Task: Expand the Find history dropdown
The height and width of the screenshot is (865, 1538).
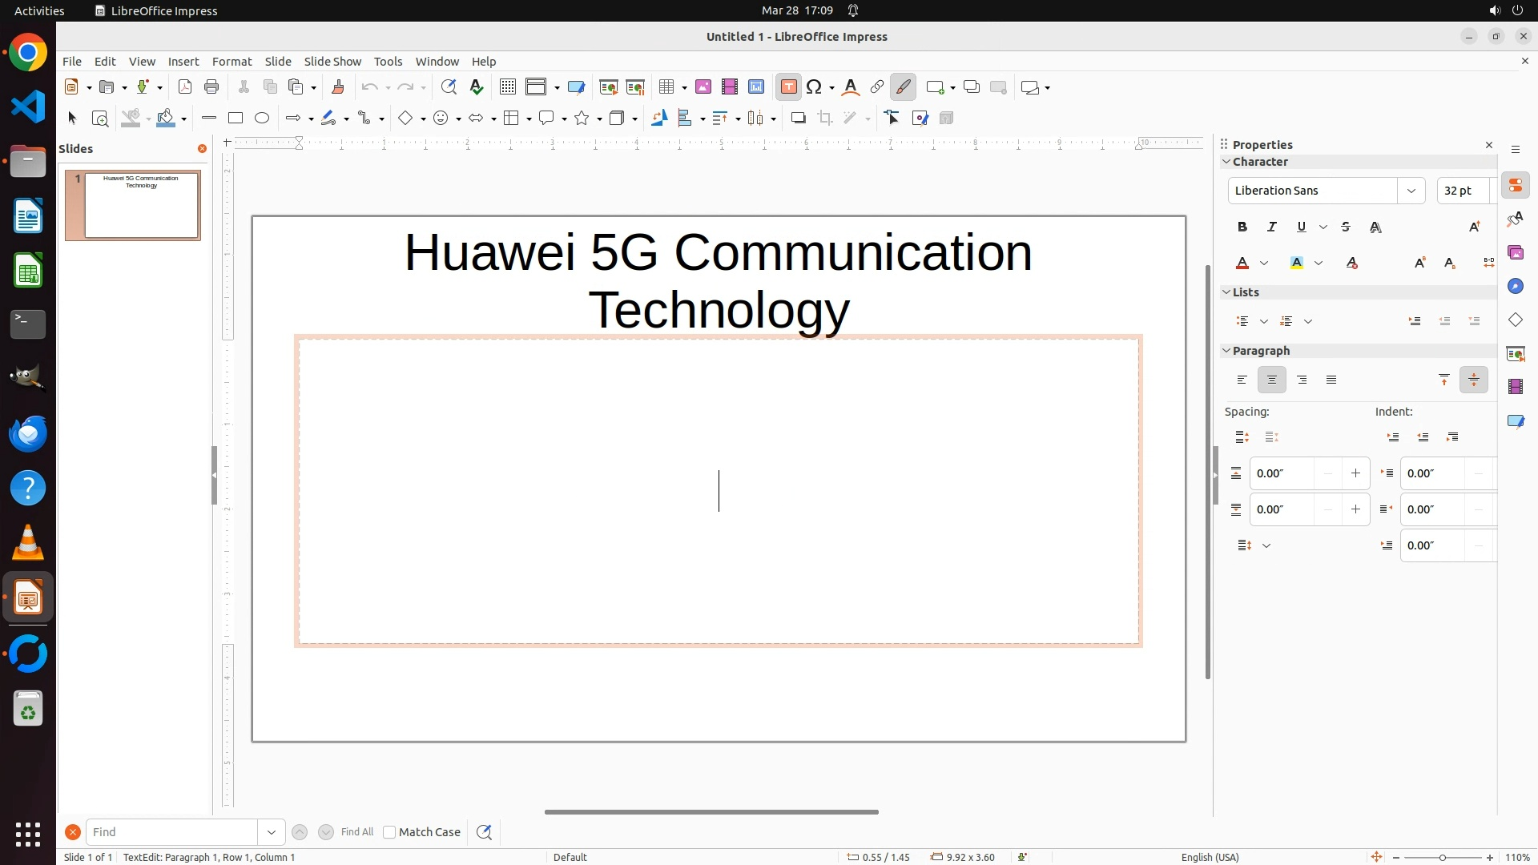Action: click(x=272, y=832)
